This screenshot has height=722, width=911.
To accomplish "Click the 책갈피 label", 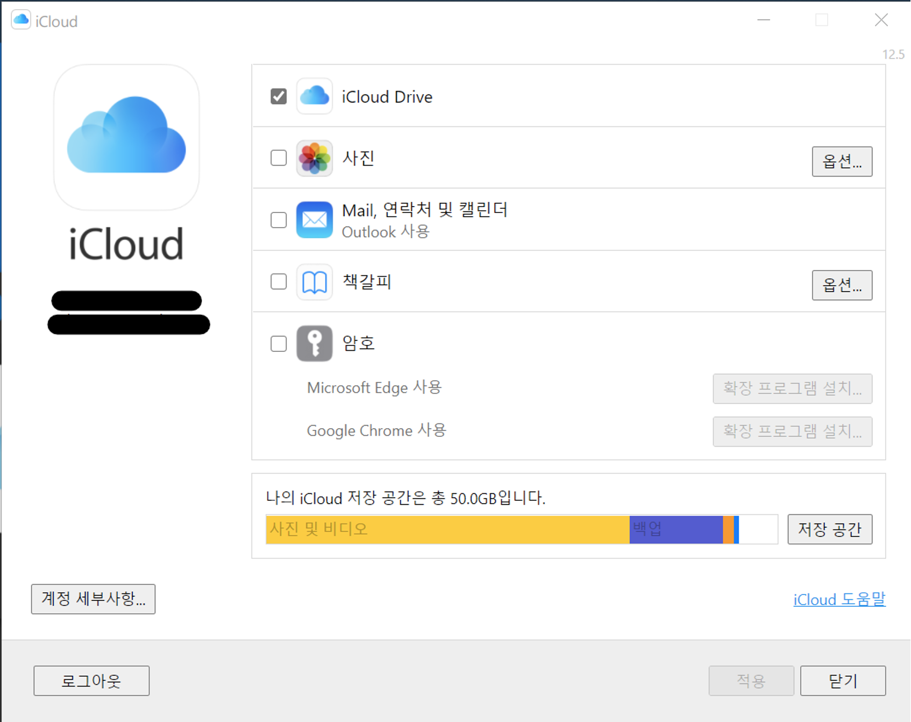I will point(367,281).
